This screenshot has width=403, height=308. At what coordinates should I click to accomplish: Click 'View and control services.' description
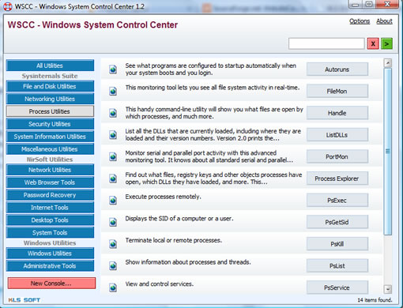pyautogui.click(x=160, y=284)
